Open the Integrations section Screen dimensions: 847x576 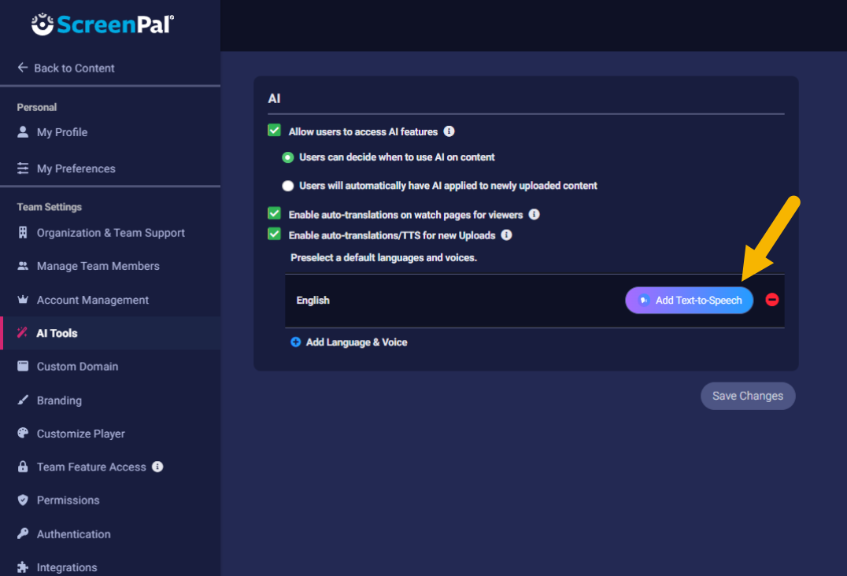(x=67, y=567)
